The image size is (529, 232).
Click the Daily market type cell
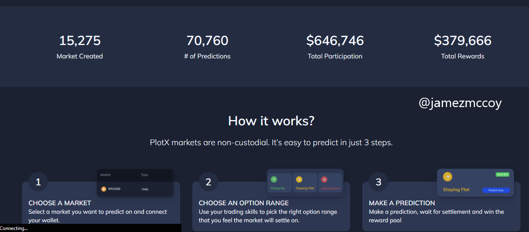(x=145, y=189)
